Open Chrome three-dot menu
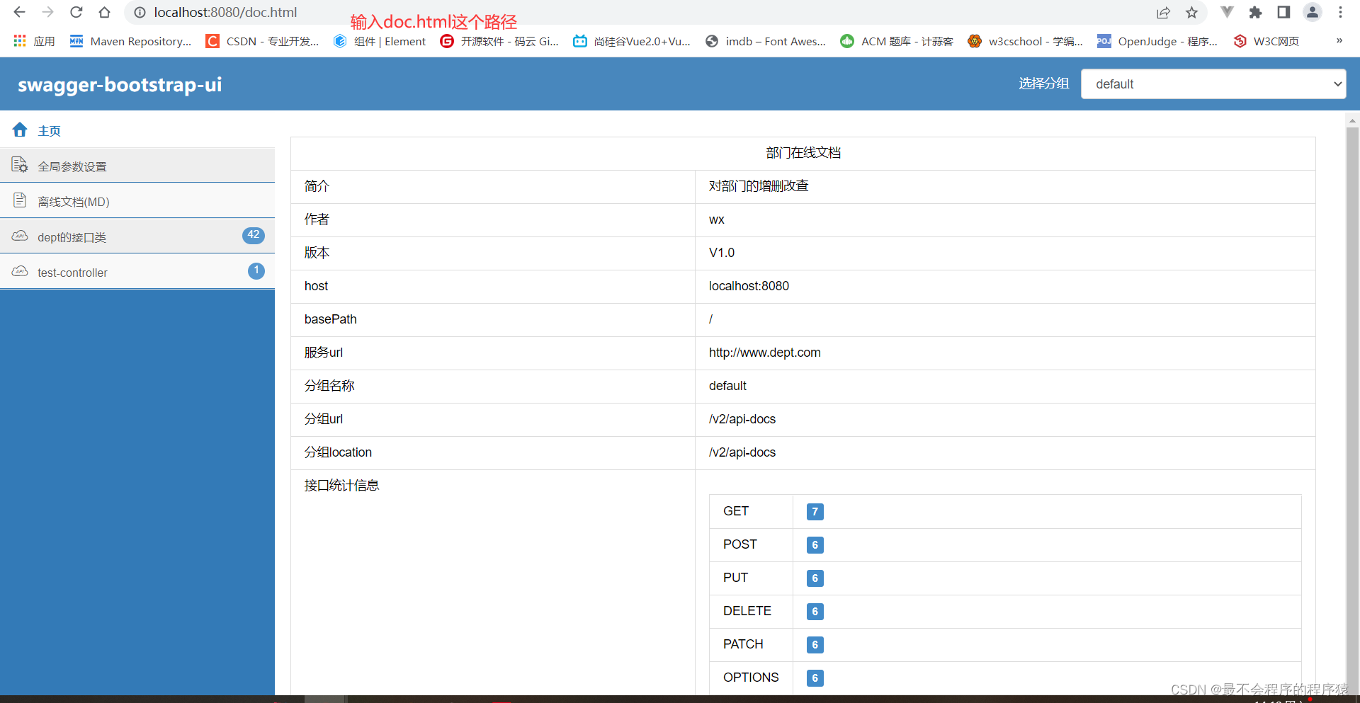 pyautogui.click(x=1340, y=12)
